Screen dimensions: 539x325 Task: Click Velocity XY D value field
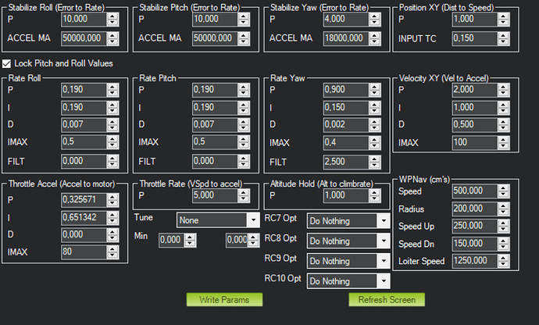474,124
